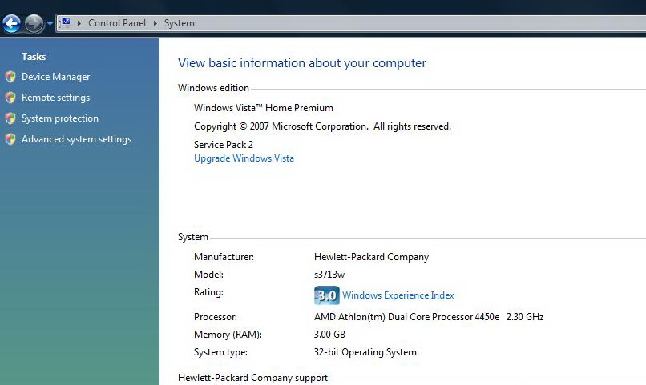Expand arrow between Control Panel and System
646x385 pixels.
(x=155, y=23)
